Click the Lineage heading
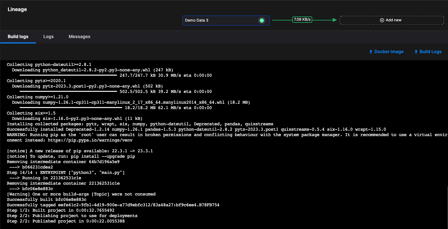The width and height of the screenshot is (448, 229). [17, 9]
